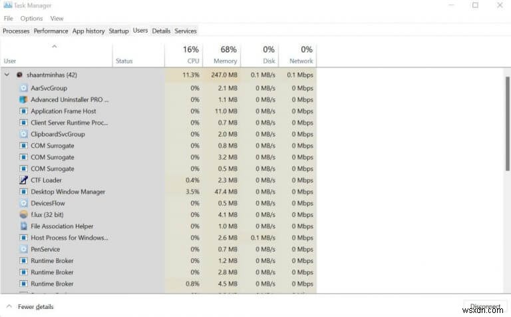
Task: Select the CTF Loader row text
Action: pyautogui.click(x=46, y=180)
